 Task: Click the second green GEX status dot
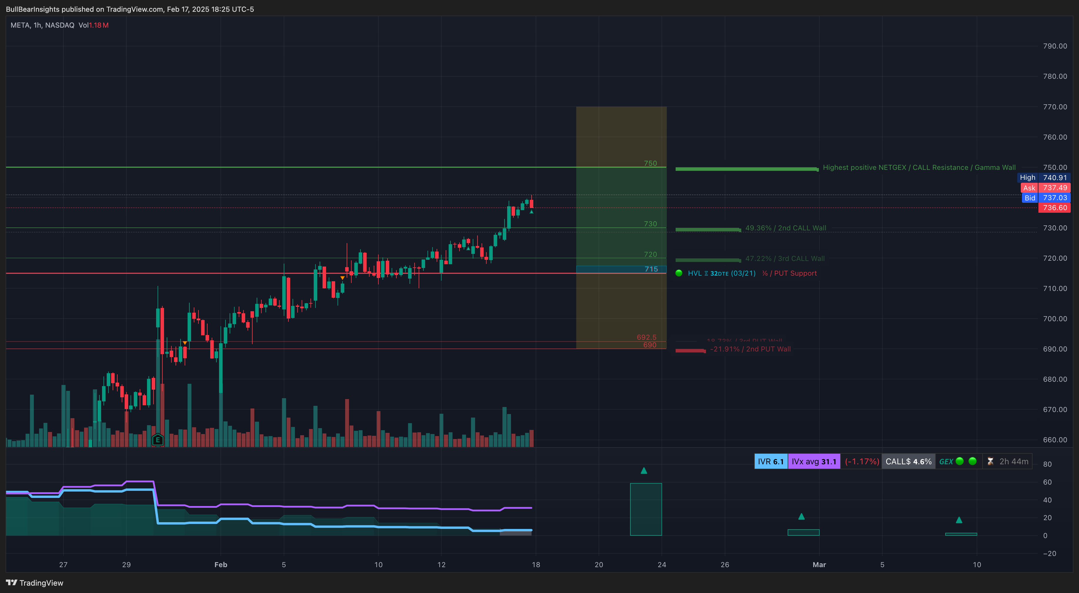[973, 461]
